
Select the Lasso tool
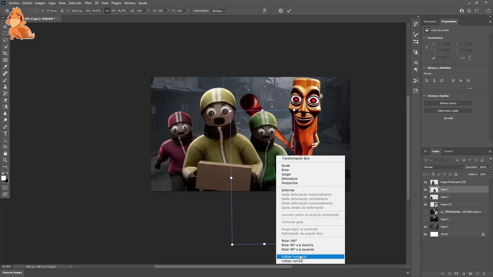point(5,40)
